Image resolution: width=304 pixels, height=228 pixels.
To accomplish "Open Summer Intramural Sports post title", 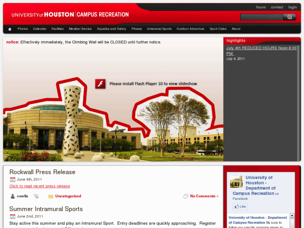I will point(46,209).
